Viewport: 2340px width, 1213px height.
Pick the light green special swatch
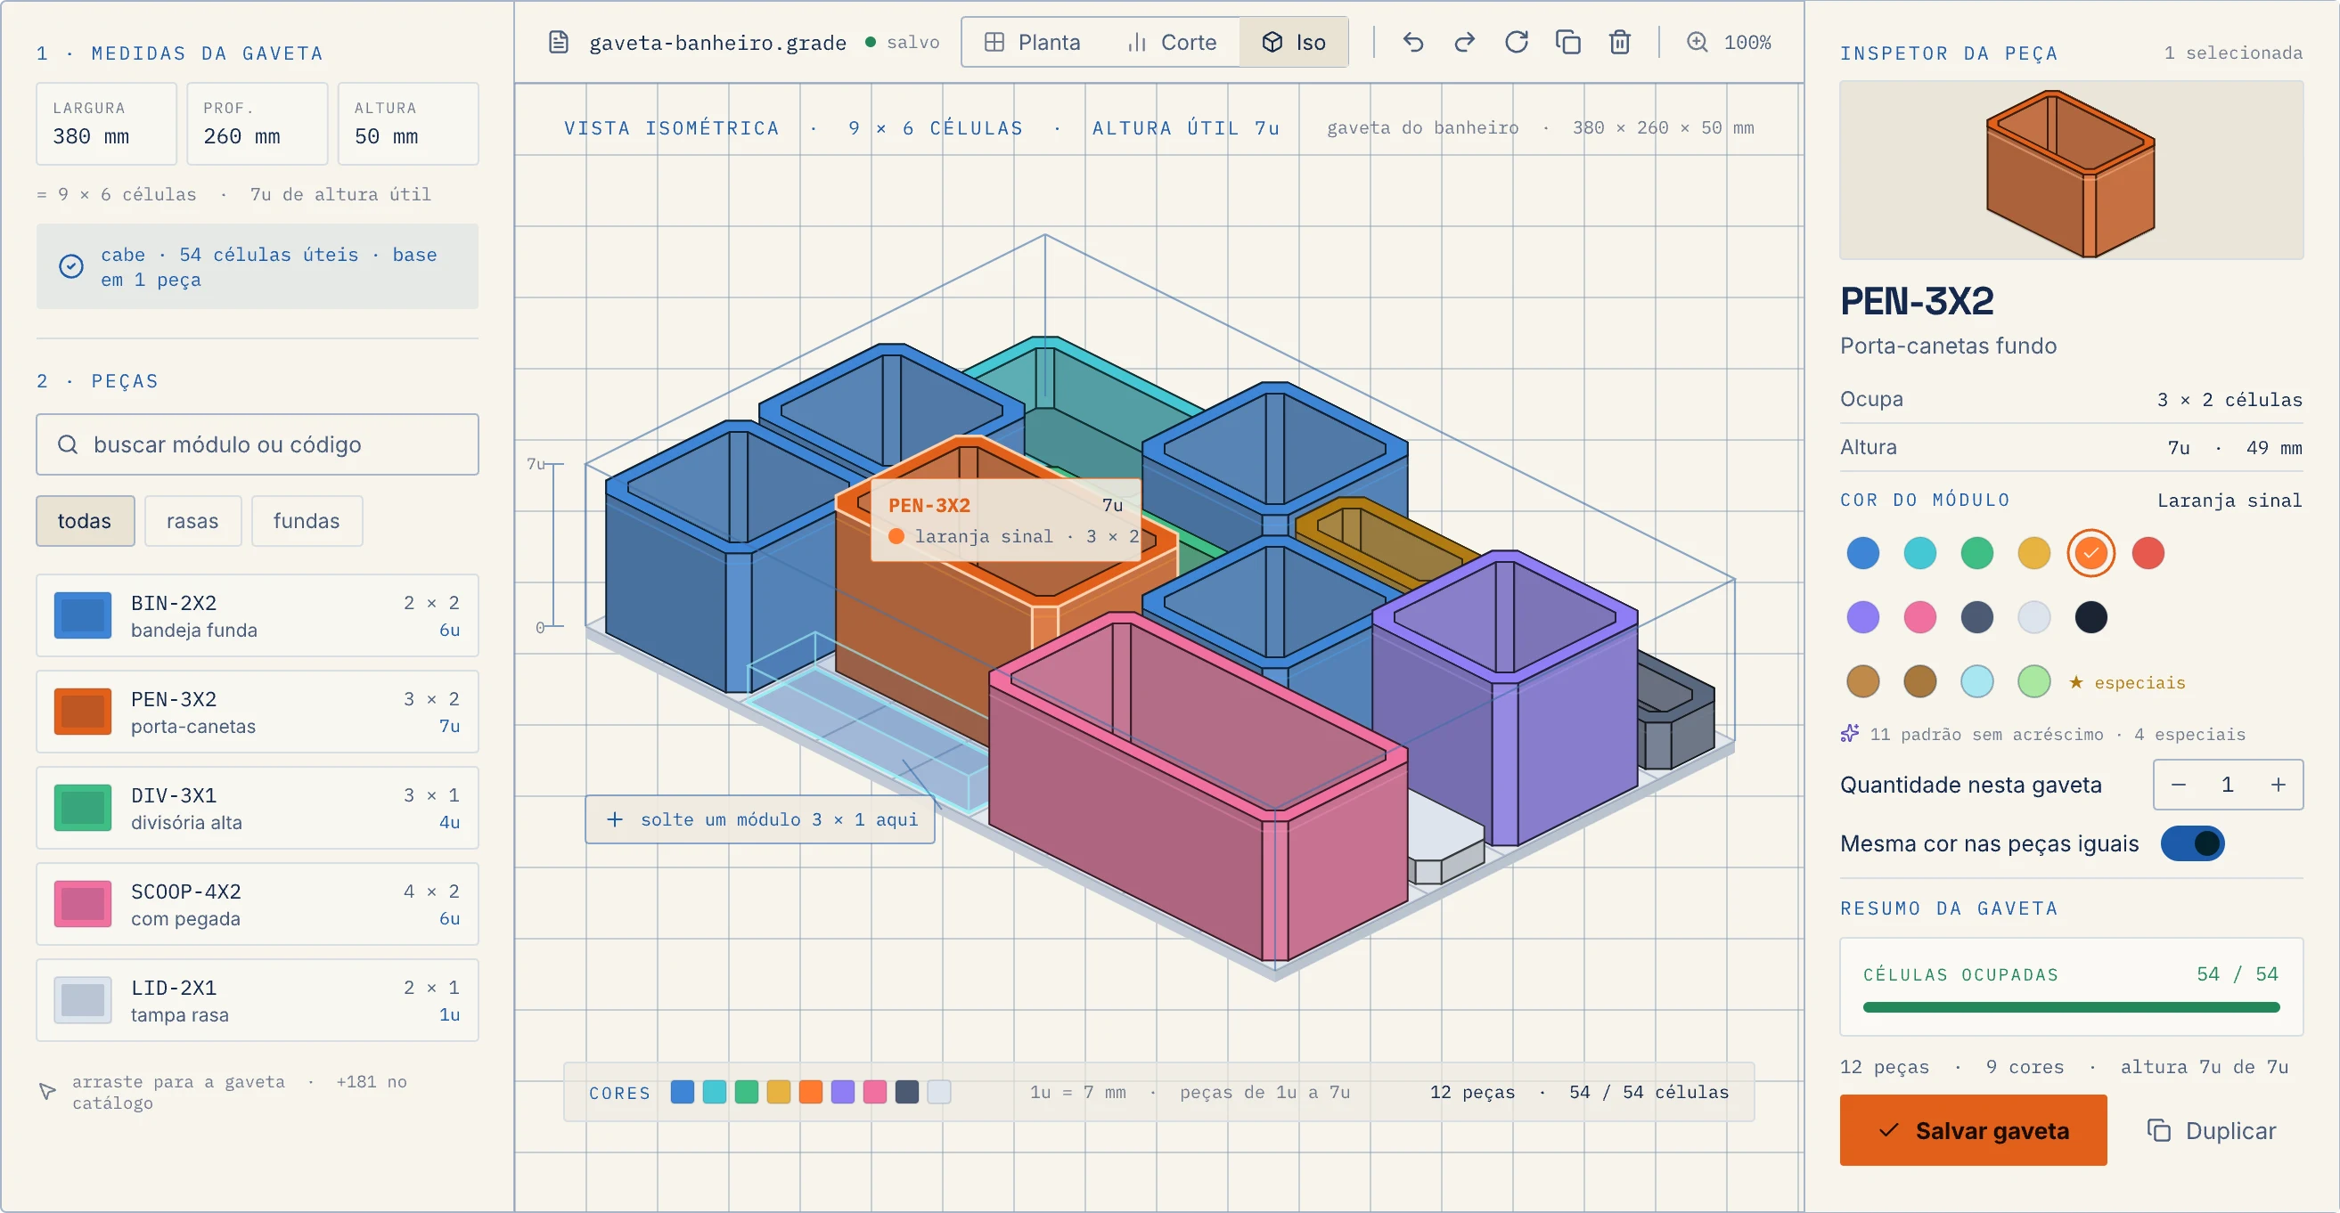[2033, 682]
